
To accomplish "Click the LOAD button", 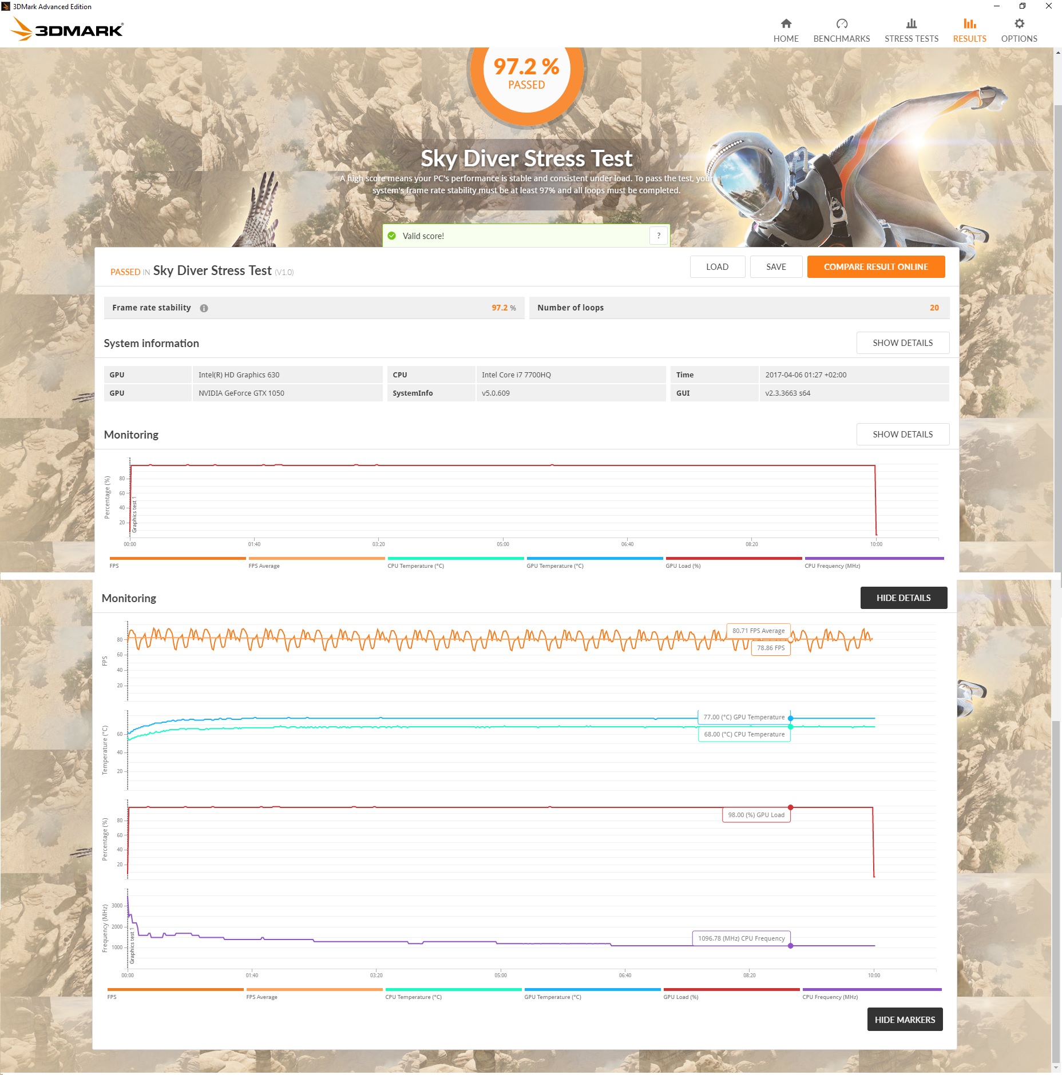I will coord(717,267).
